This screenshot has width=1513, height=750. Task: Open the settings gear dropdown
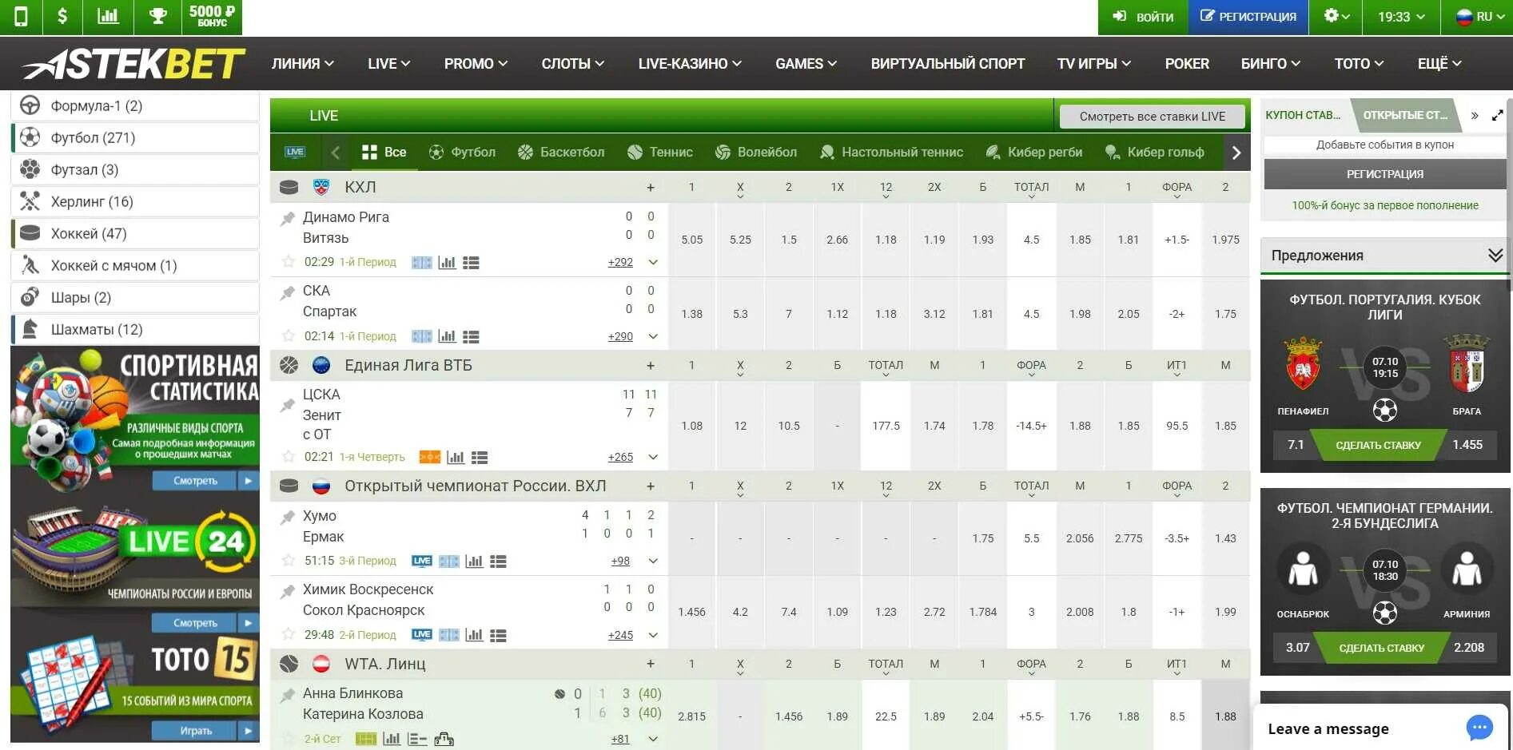point(1336,16)
